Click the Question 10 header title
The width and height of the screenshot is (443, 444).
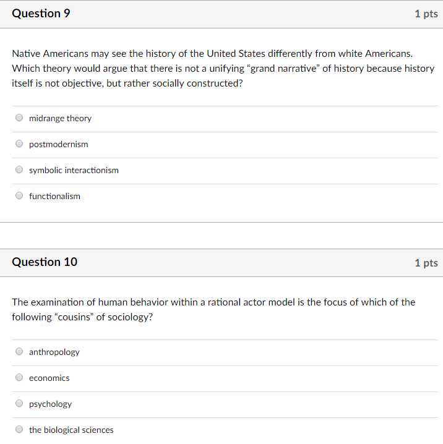45,262
